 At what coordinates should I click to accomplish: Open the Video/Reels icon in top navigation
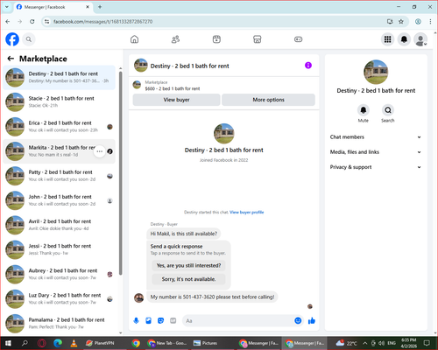pyautogui.click(x=216, y=39)
